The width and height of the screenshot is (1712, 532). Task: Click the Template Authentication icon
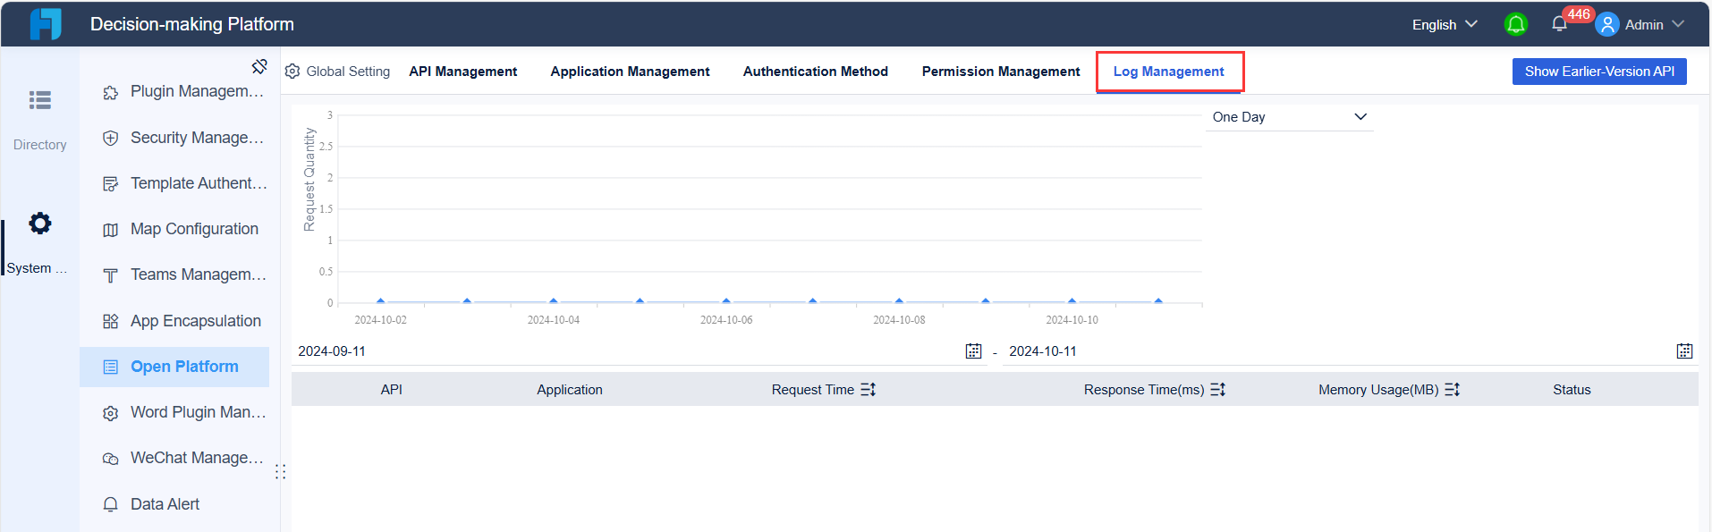[x=111, y=184]
